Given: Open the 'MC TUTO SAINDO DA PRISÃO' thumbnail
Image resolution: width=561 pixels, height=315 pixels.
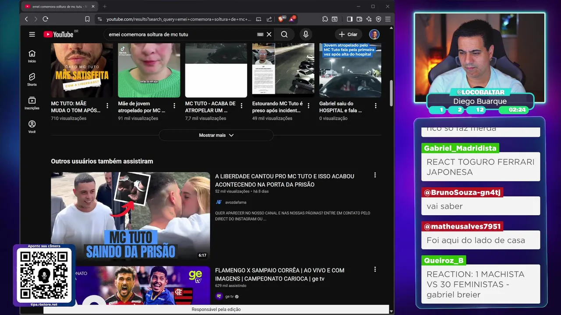Looking at the screenshot, I should tap(130, 217).
